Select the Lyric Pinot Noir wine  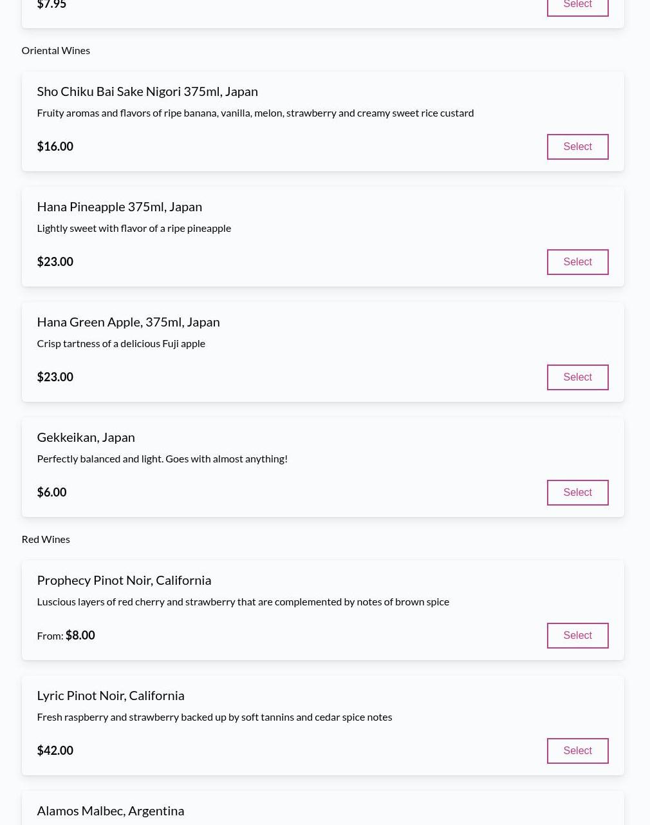pyautogui.click(x=577, y=751)
